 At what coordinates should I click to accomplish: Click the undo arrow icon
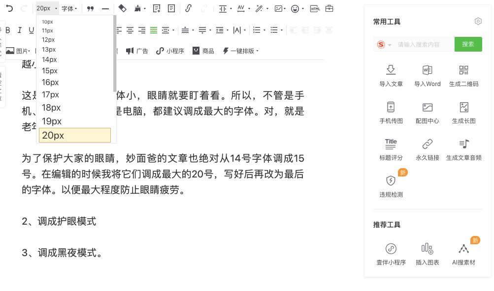[9, 8]
